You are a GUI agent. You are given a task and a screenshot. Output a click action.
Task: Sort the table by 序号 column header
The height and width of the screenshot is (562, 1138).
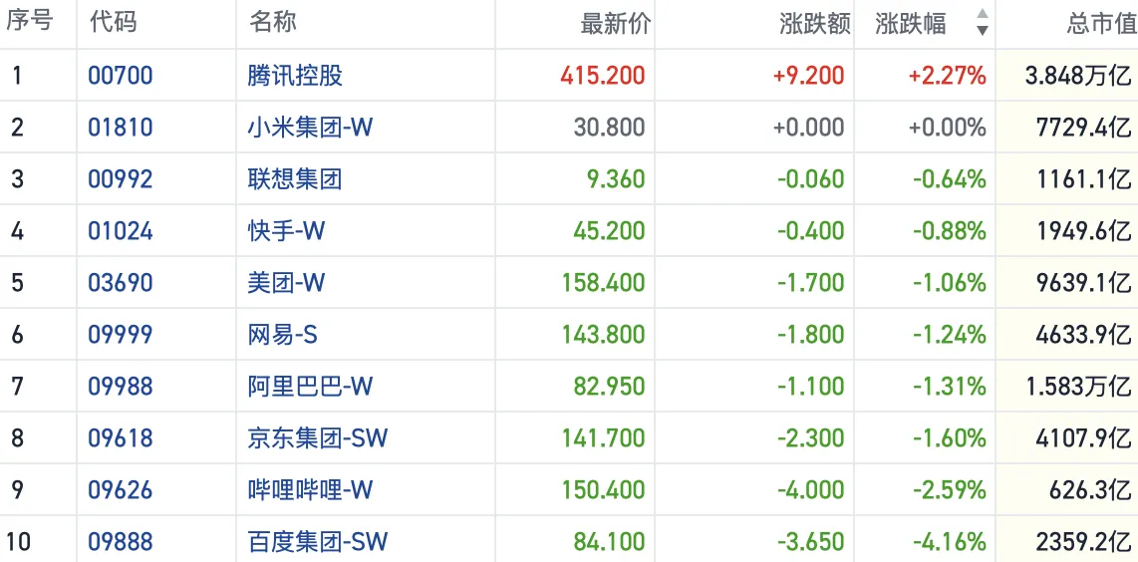pyautogui.click(x=30, y=22)
